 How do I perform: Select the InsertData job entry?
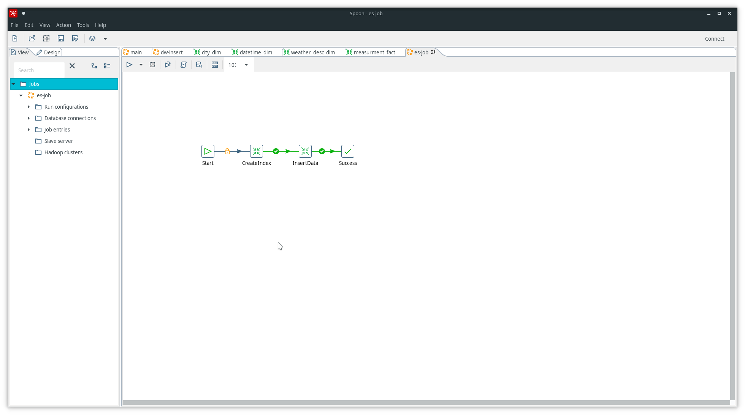(x=305, y=151)
